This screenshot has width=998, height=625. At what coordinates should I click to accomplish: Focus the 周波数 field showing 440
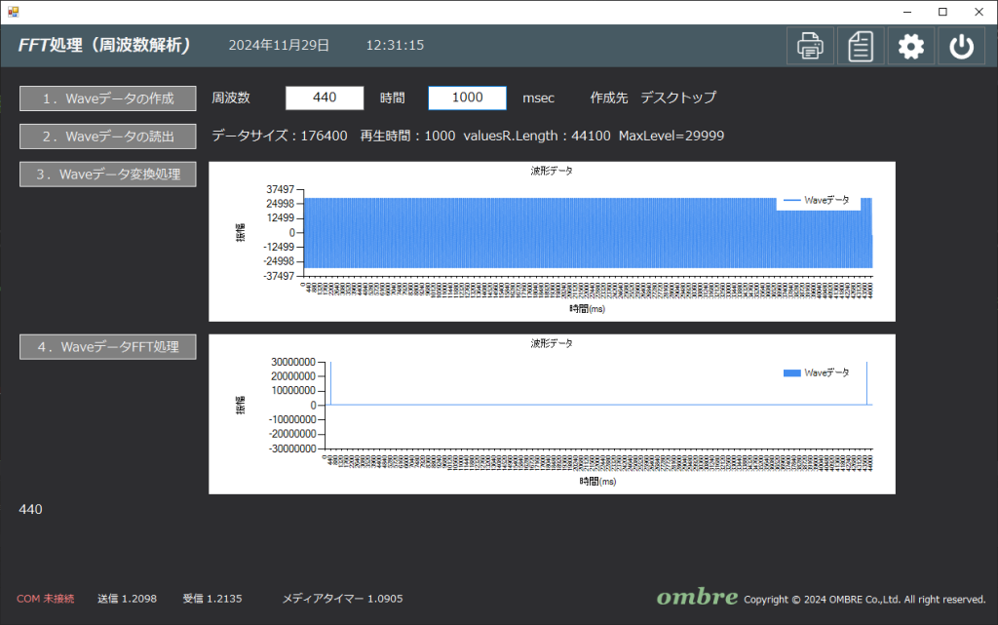coord(325,98)
